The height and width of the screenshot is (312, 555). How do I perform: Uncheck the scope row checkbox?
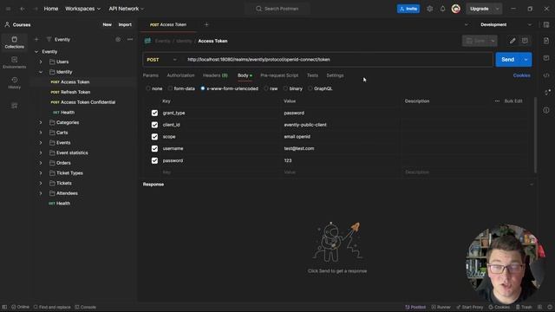(154, 137)
